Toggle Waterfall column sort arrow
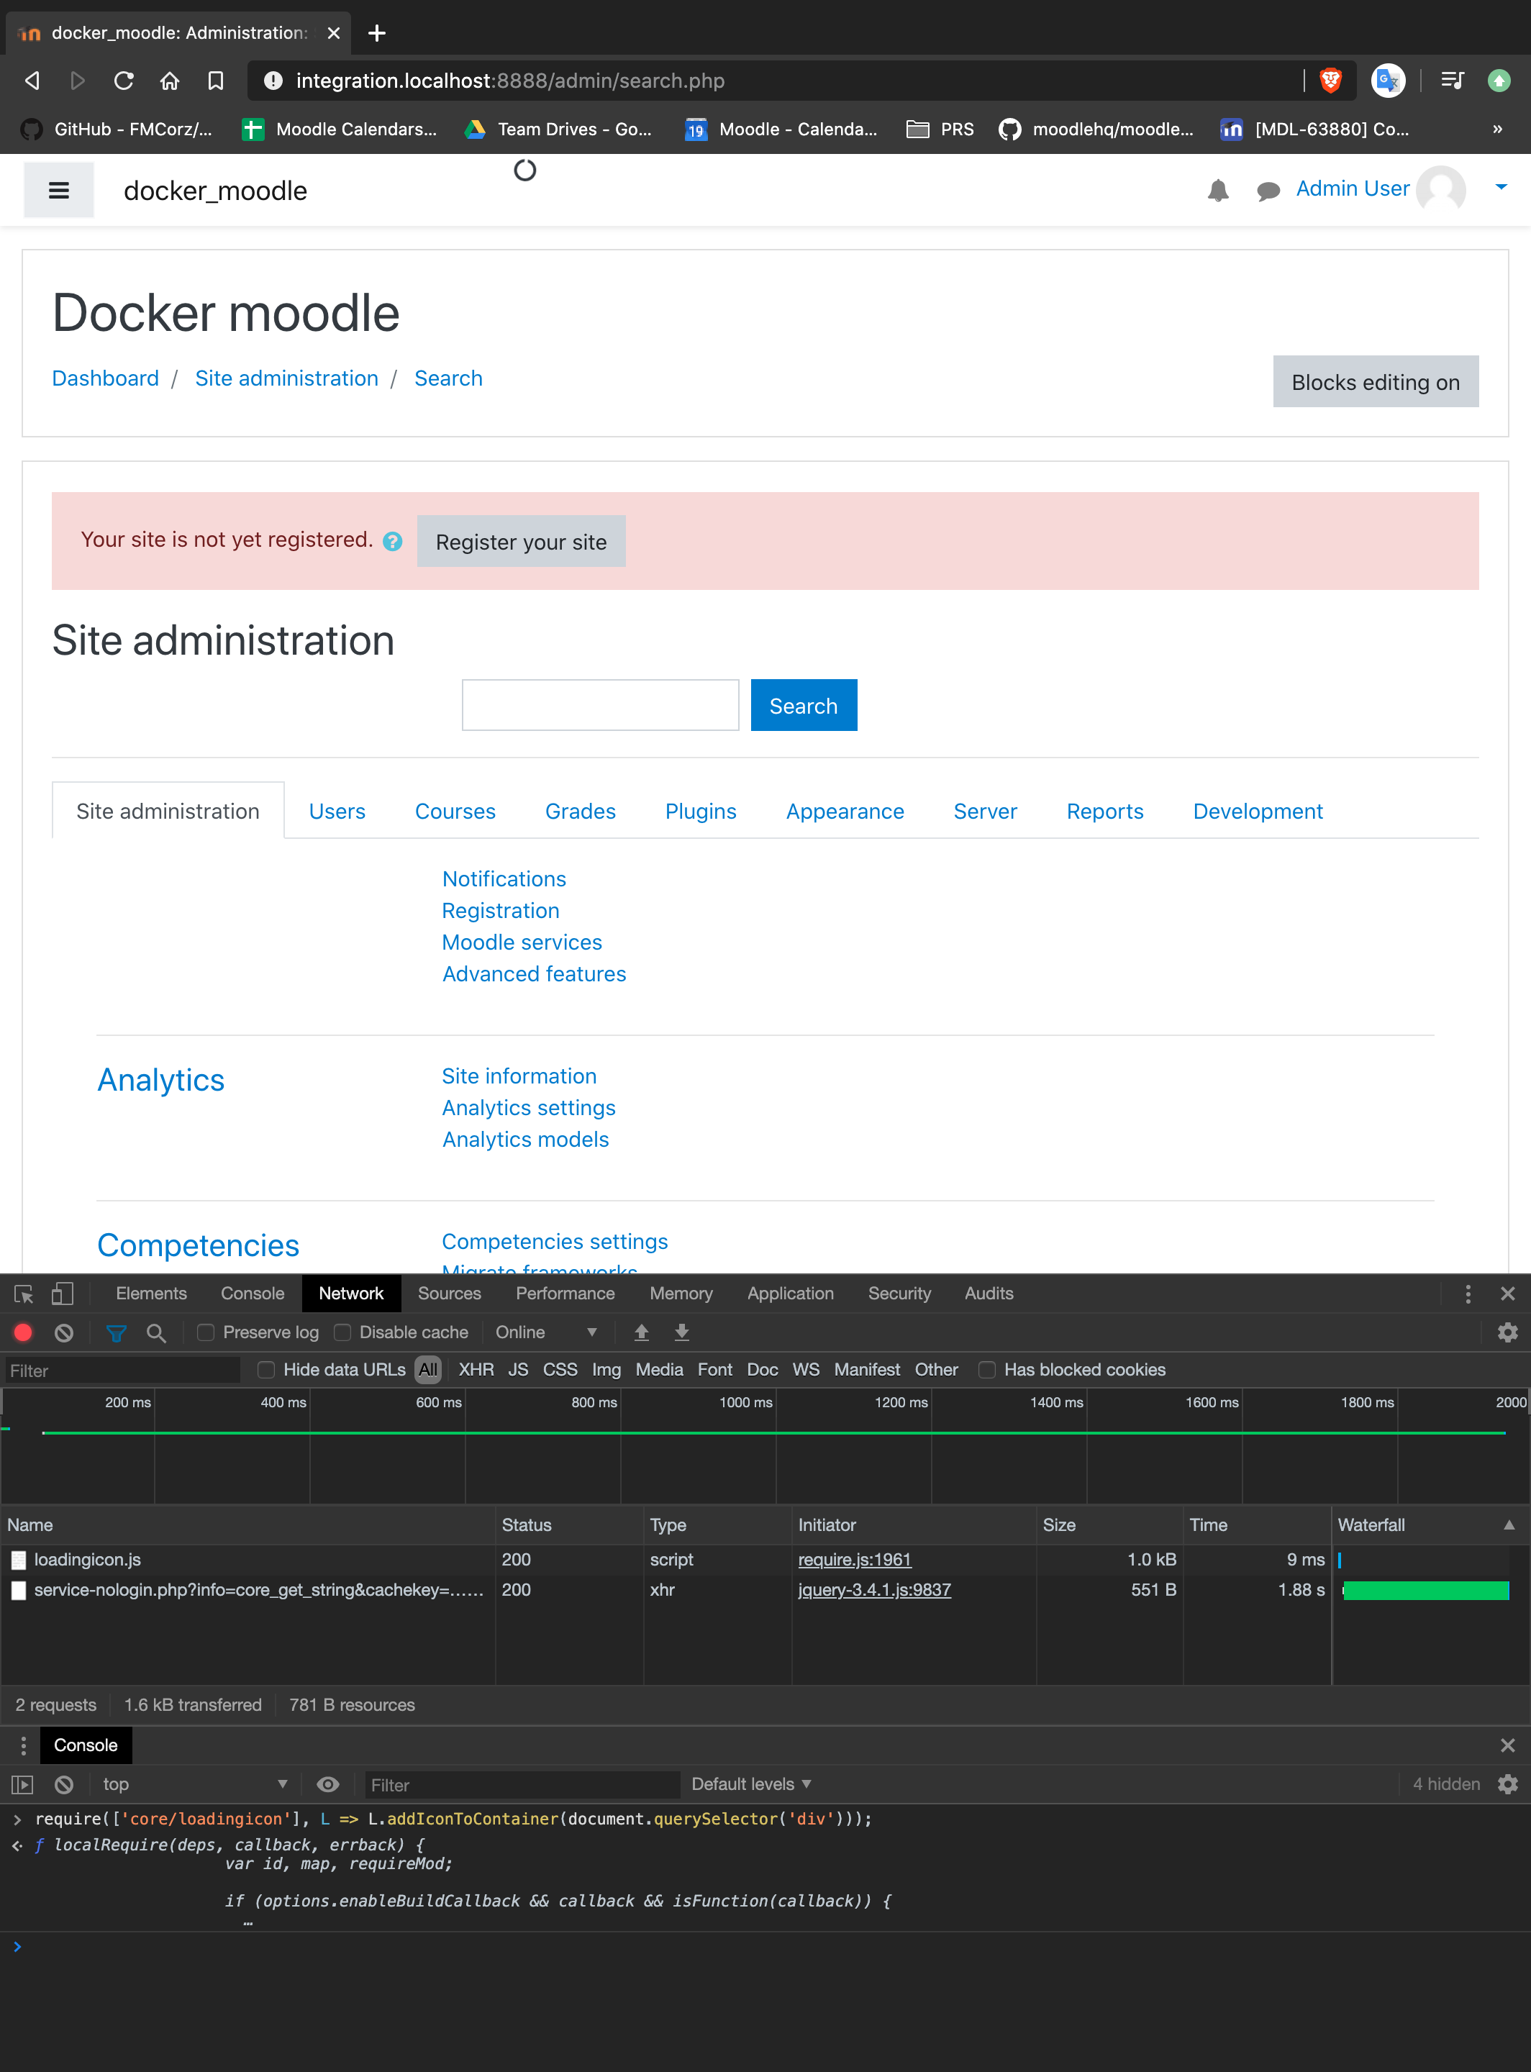1531x2072 pixels. click(x=1509, y=1525)
